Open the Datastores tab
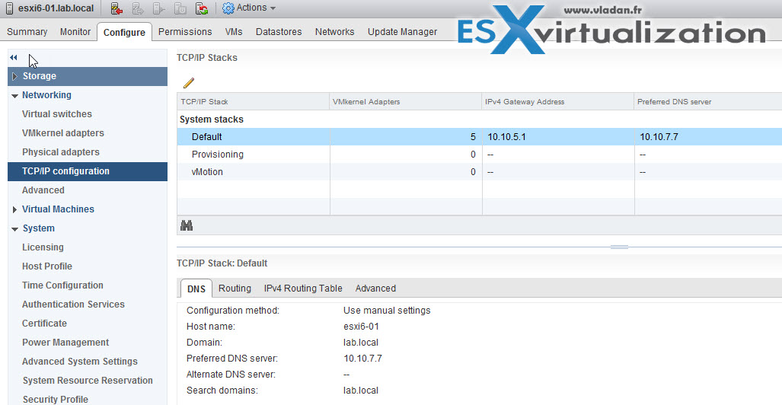This screenshot has width=782, height=405. click(x=279, y=32)
